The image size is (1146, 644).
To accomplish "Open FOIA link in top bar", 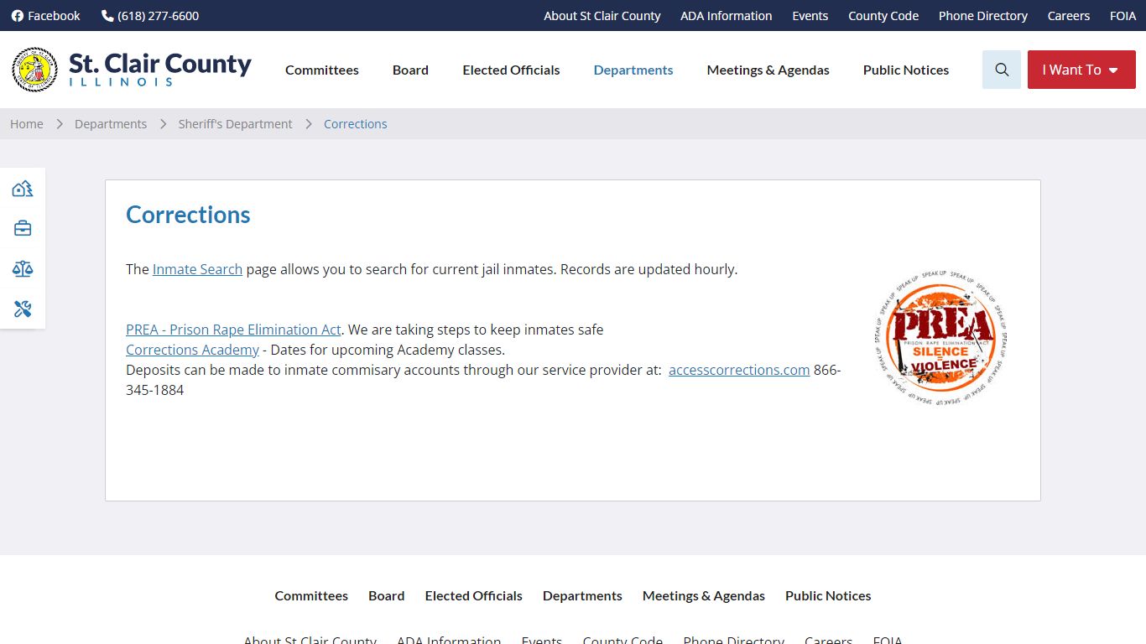I will tap(1123, 16).
